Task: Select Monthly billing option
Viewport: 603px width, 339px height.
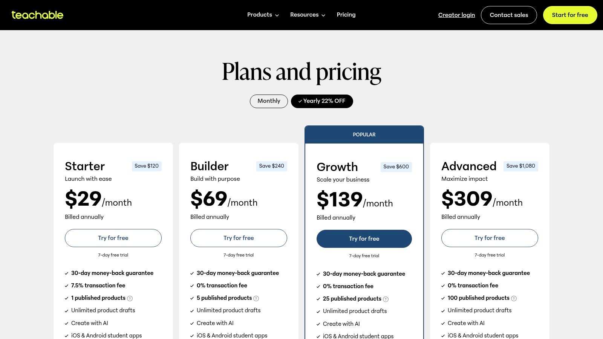Action: click(269, 101)
